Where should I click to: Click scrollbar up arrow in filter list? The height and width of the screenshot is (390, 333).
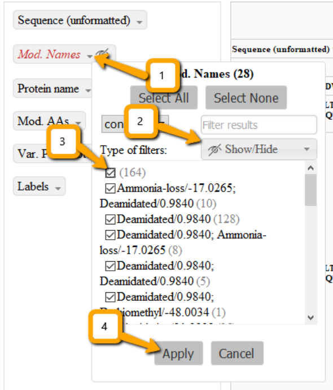click(310, 168)
